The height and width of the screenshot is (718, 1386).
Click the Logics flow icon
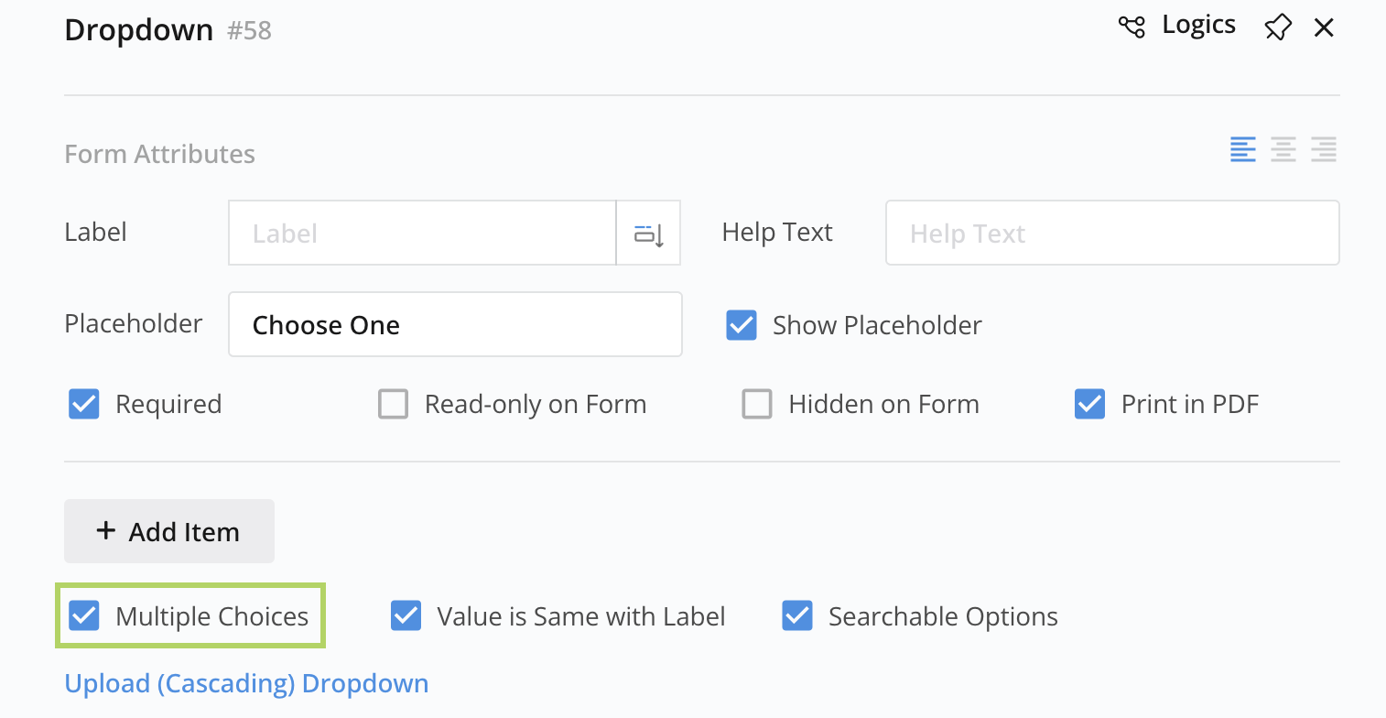(1132, 27)
